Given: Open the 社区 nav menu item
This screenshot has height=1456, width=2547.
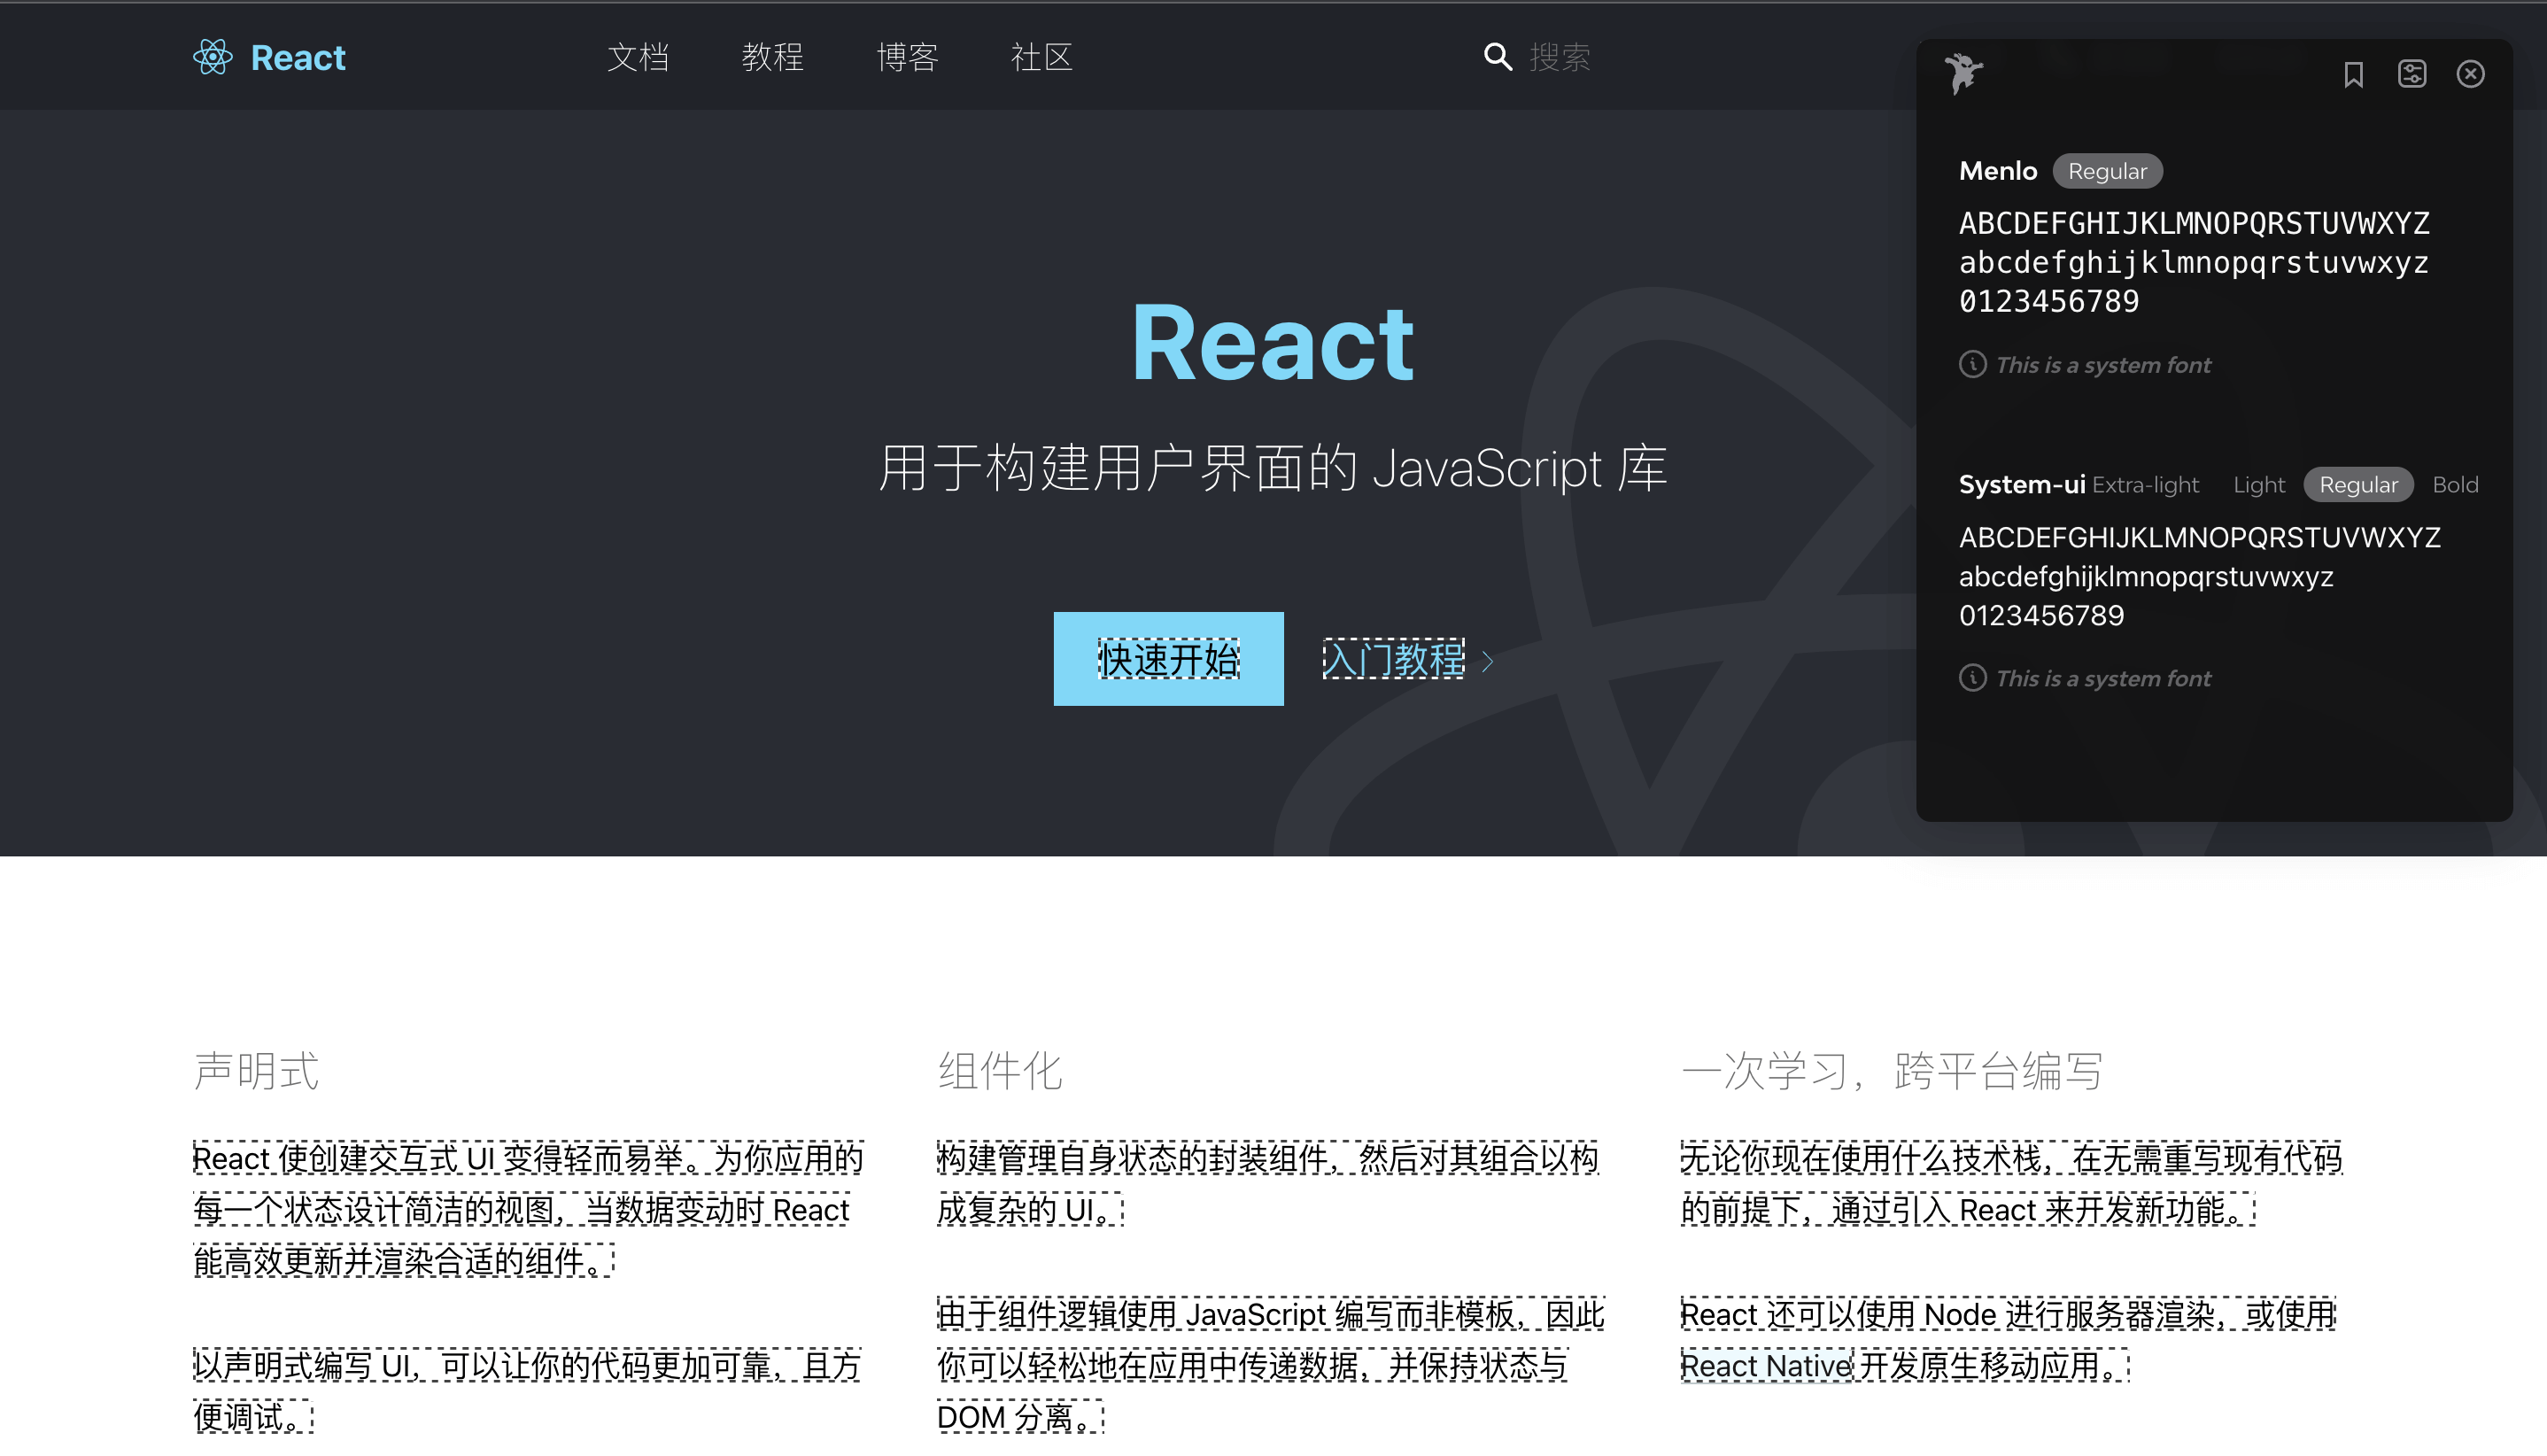Looking at the screenshot, I should click(x=1041, y=57).
